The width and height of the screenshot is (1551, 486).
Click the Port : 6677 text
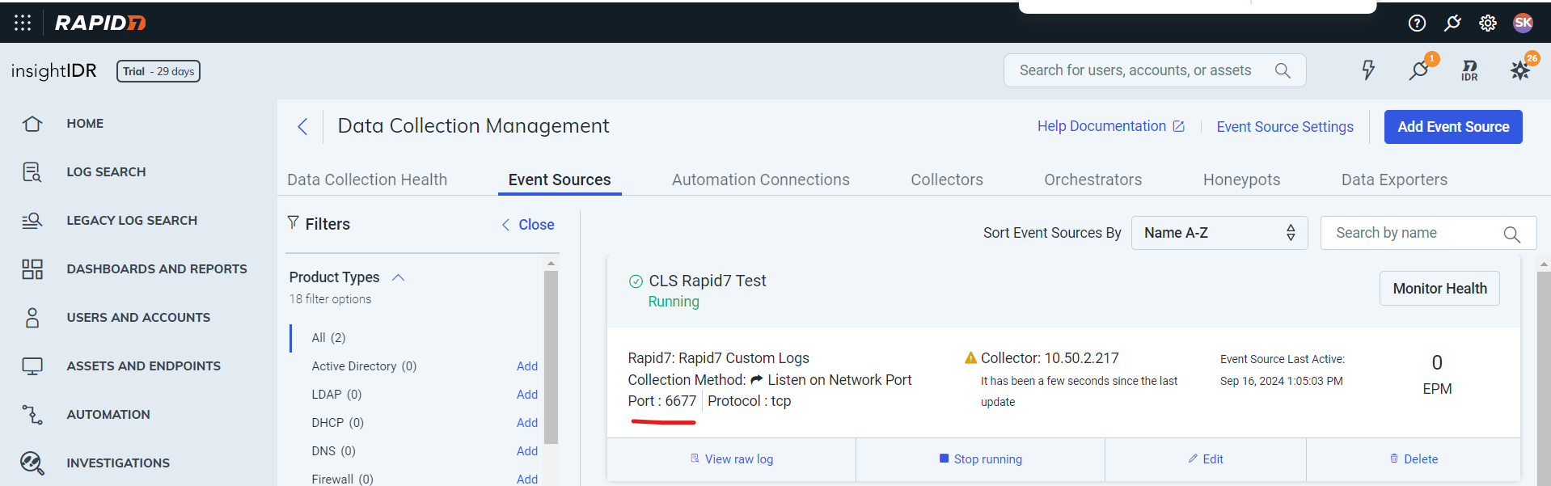point(661,401)
